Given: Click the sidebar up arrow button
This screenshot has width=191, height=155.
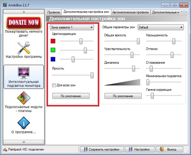Looking at the screenshot, I should pos(24,12).
